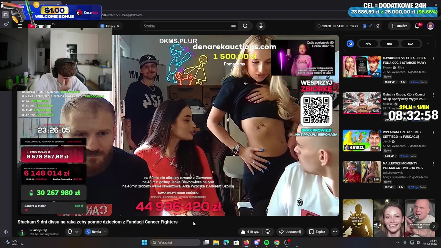441x248 pixels.
Task: Open Gawronek vs Eliza video thumbnail
Action: pos(362,66)
